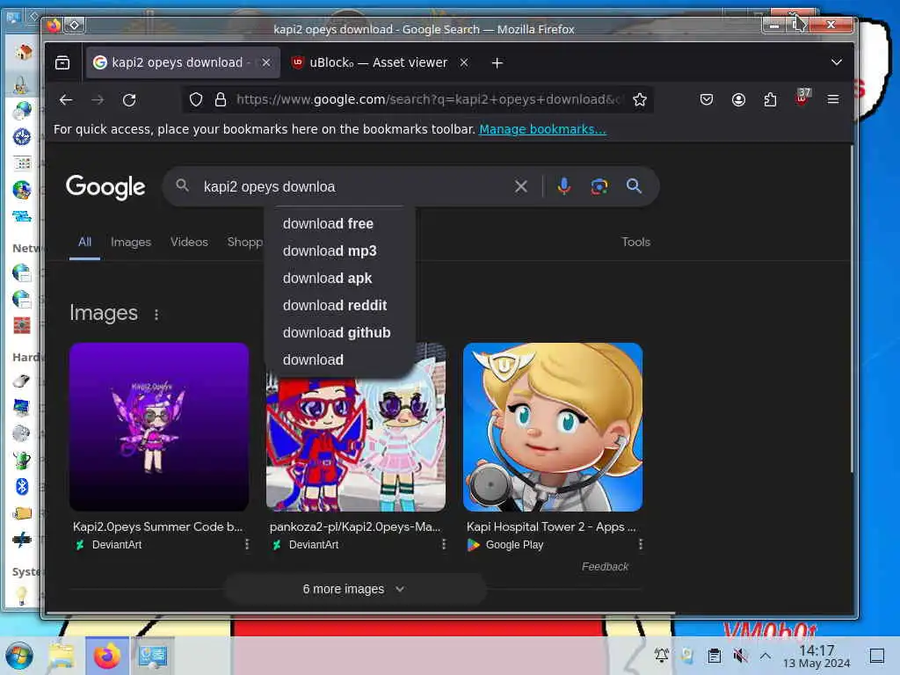Open the Tools search filter button

(636, 243)
